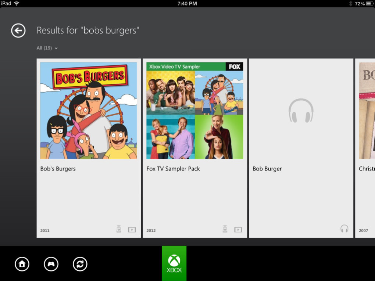Open the Bob's Burgers cover art
Viewport: 375px width, 281px height.
point(89,111)
